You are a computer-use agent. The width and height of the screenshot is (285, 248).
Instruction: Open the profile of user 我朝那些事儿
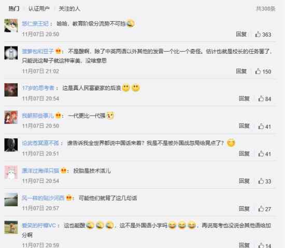coord(38,116)
